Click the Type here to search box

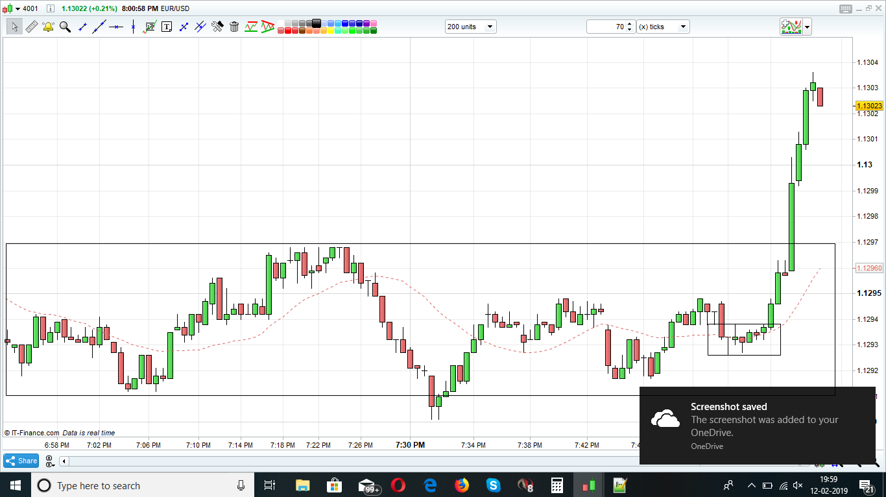143,485
